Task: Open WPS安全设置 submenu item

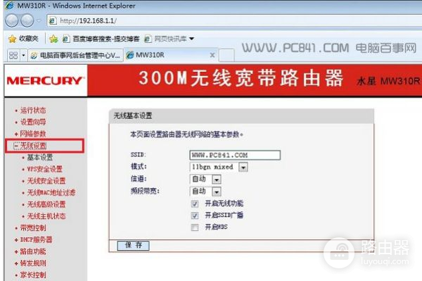Action: point(45,169)
